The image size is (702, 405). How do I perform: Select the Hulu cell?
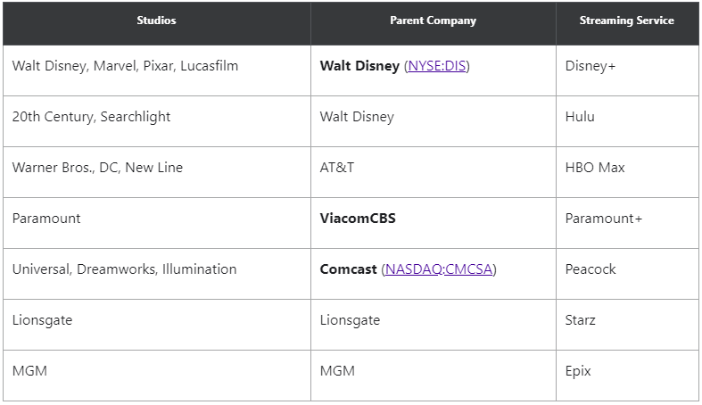point(580,117)
